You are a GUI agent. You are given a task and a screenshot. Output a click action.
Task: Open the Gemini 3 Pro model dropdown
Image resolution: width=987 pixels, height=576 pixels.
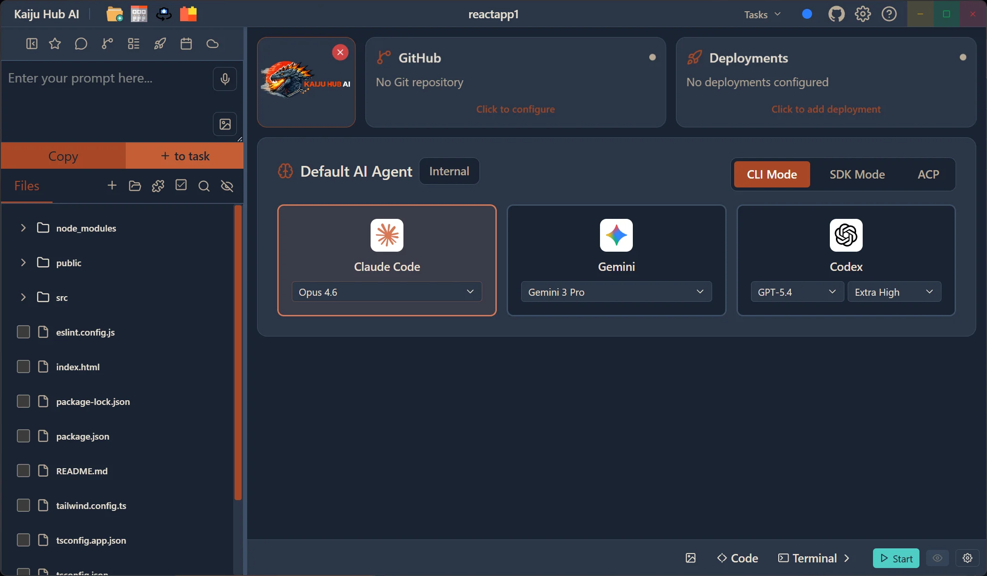[616, 292]
